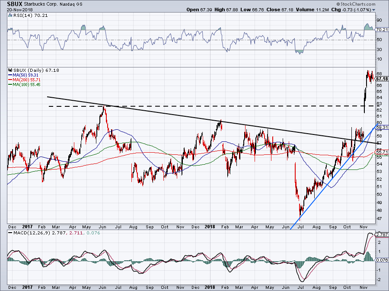Click the green MA(100) 55.45 legend entry

25,85
